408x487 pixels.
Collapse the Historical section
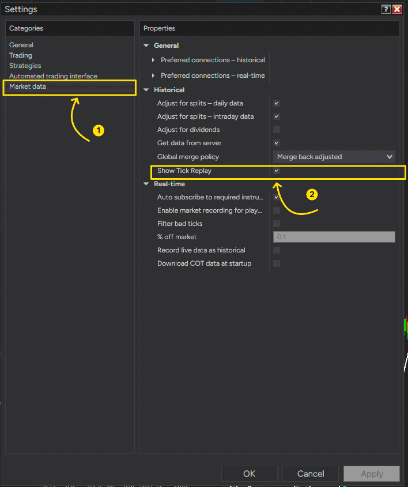(146, 90)
